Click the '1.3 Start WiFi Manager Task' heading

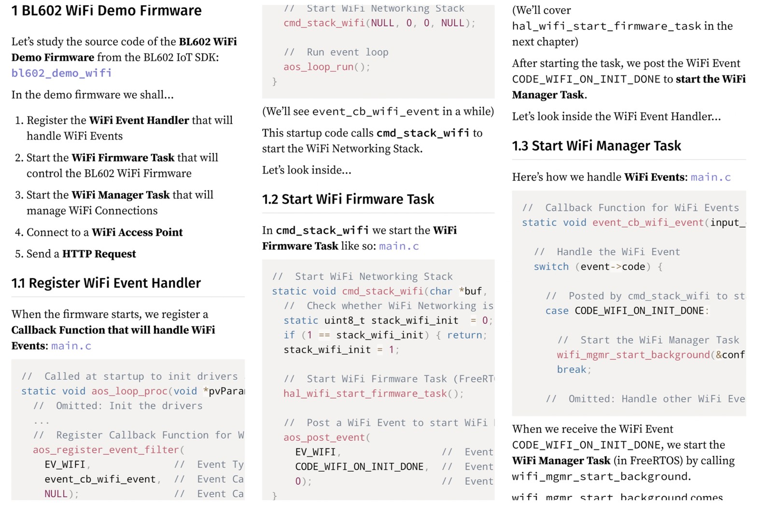(596, 146)
